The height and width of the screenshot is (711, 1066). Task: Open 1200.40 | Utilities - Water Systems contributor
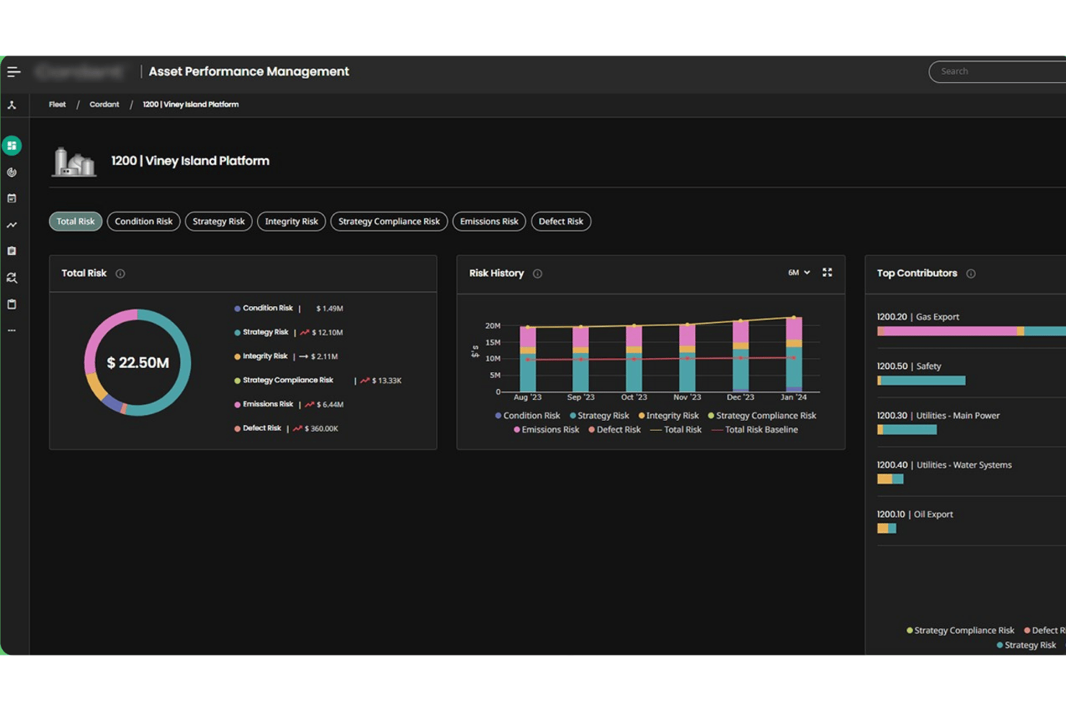[x=944, y=465]
